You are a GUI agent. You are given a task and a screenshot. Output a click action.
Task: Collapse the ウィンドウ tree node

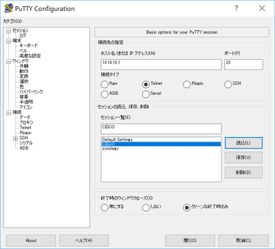point(9,61)
